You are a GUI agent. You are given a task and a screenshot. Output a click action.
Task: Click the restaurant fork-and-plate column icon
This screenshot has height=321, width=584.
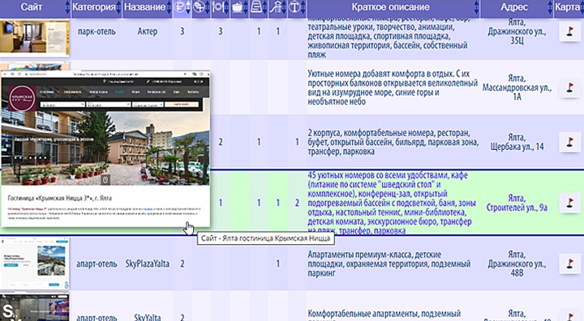[217, 6]
